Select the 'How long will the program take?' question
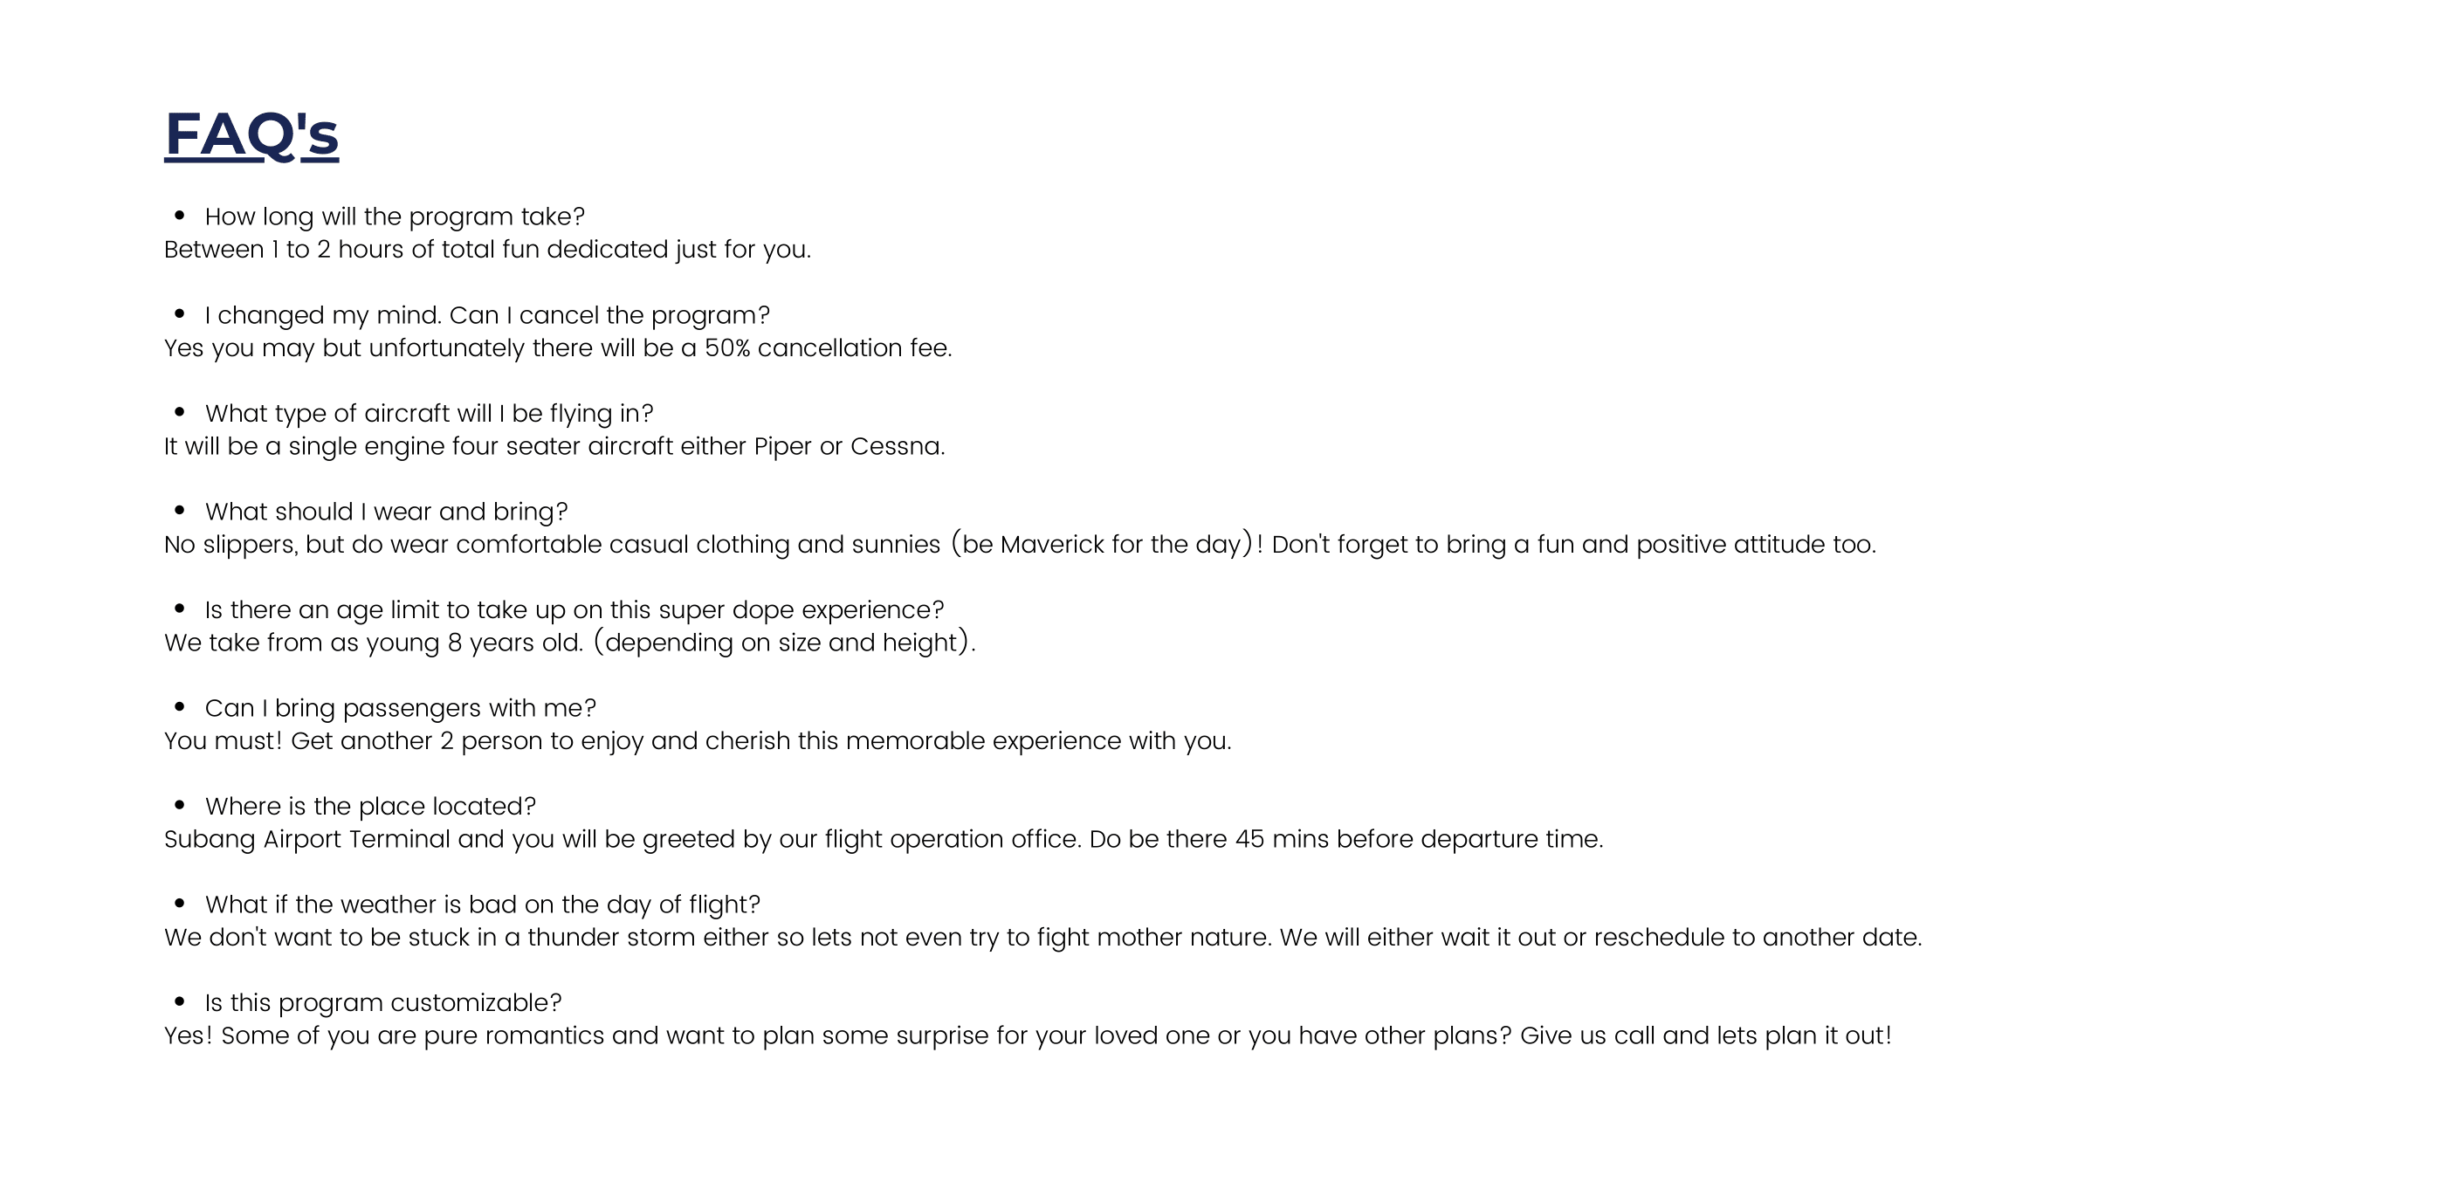Screen dimensions: 2456x1183 (395, 217)
